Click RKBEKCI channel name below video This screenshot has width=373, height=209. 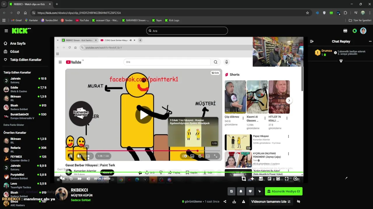pyautogui.click(x=79, y=190)
